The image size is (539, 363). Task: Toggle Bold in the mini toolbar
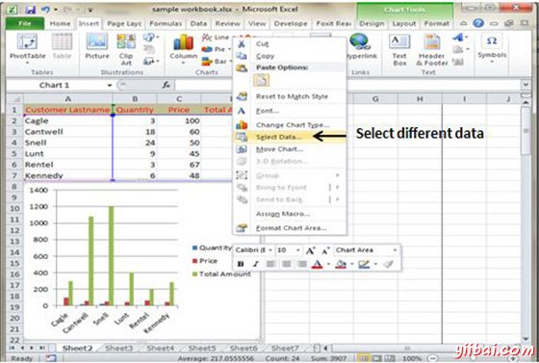coord(241,264)
